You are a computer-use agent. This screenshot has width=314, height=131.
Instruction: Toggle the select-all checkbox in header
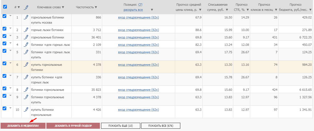5,7
